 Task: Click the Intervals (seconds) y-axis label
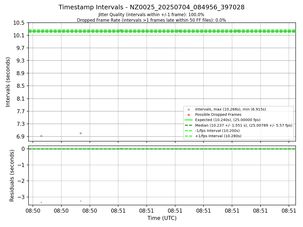tap(8, 82)
